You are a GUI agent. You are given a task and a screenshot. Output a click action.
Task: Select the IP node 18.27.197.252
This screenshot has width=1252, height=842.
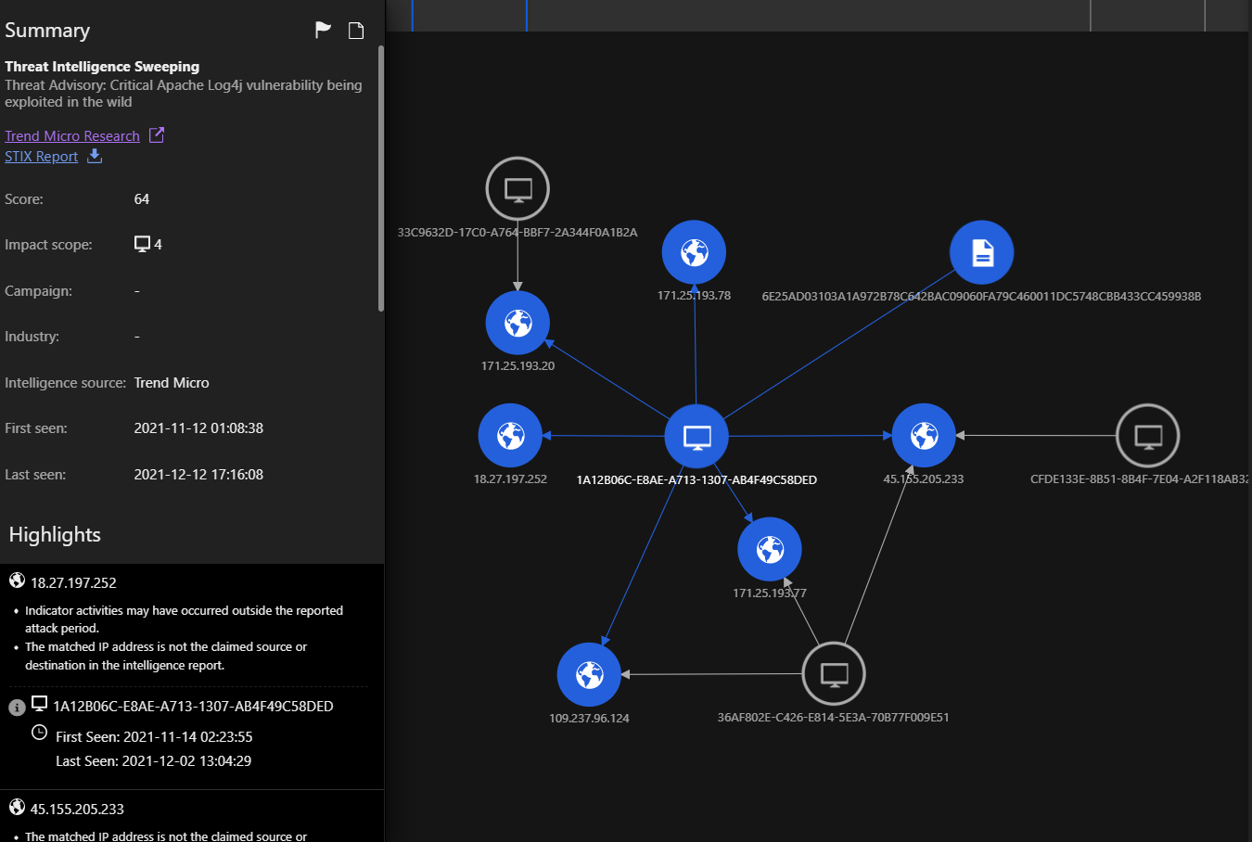point(510,436)
